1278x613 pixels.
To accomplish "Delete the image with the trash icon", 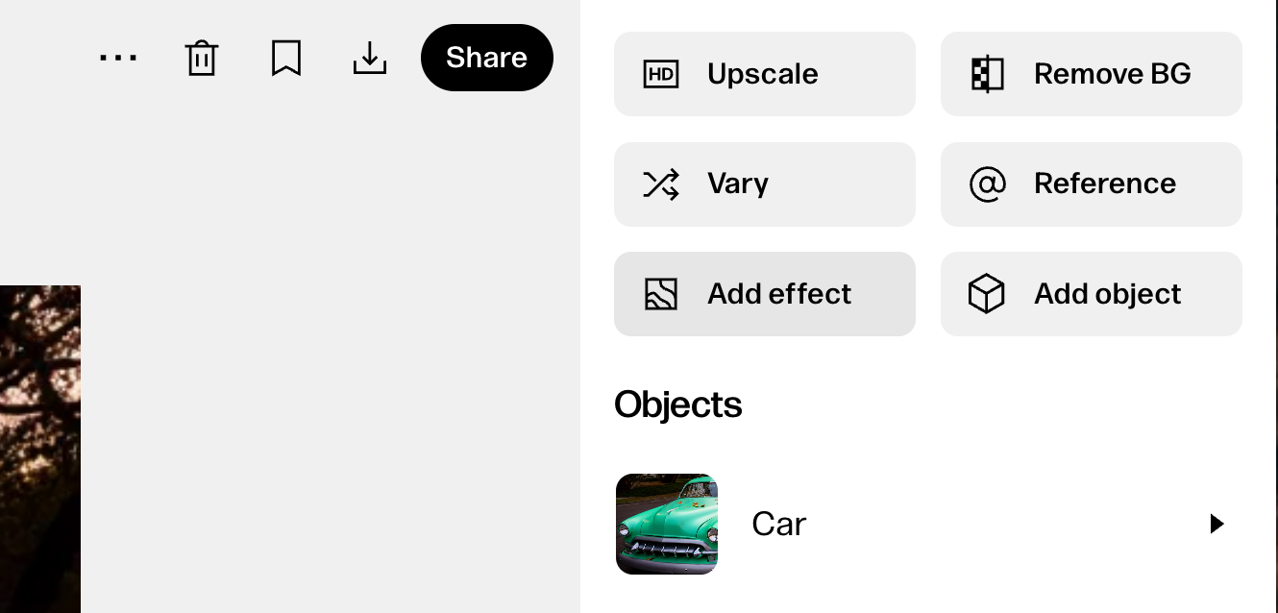I will [202, 58].
